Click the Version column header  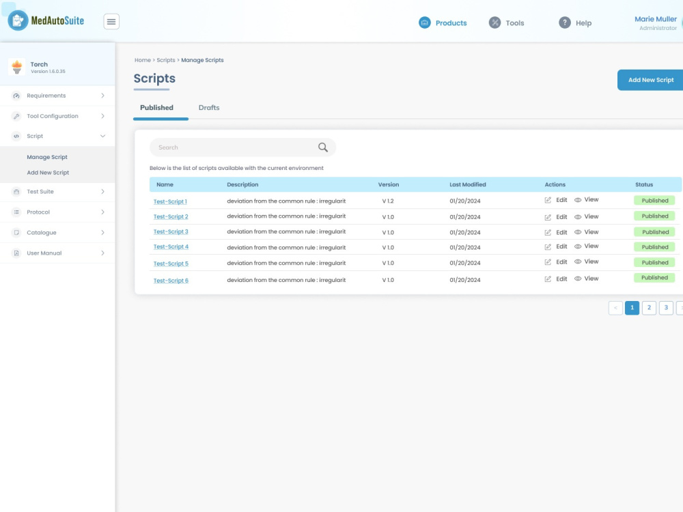[x=389, y=184]
